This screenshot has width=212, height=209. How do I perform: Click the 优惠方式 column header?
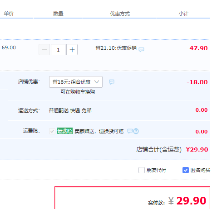pyautogui.click(x=120, y=14)
